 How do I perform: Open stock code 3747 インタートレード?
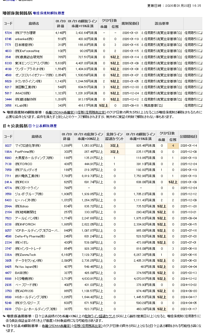click(x=8, y=248)
